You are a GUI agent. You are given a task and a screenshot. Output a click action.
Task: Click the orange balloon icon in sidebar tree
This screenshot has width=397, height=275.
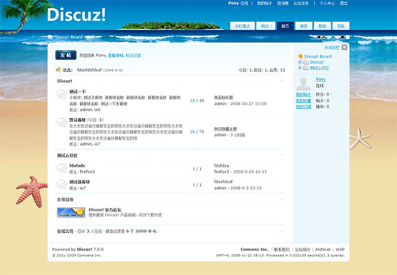(300, 56)
